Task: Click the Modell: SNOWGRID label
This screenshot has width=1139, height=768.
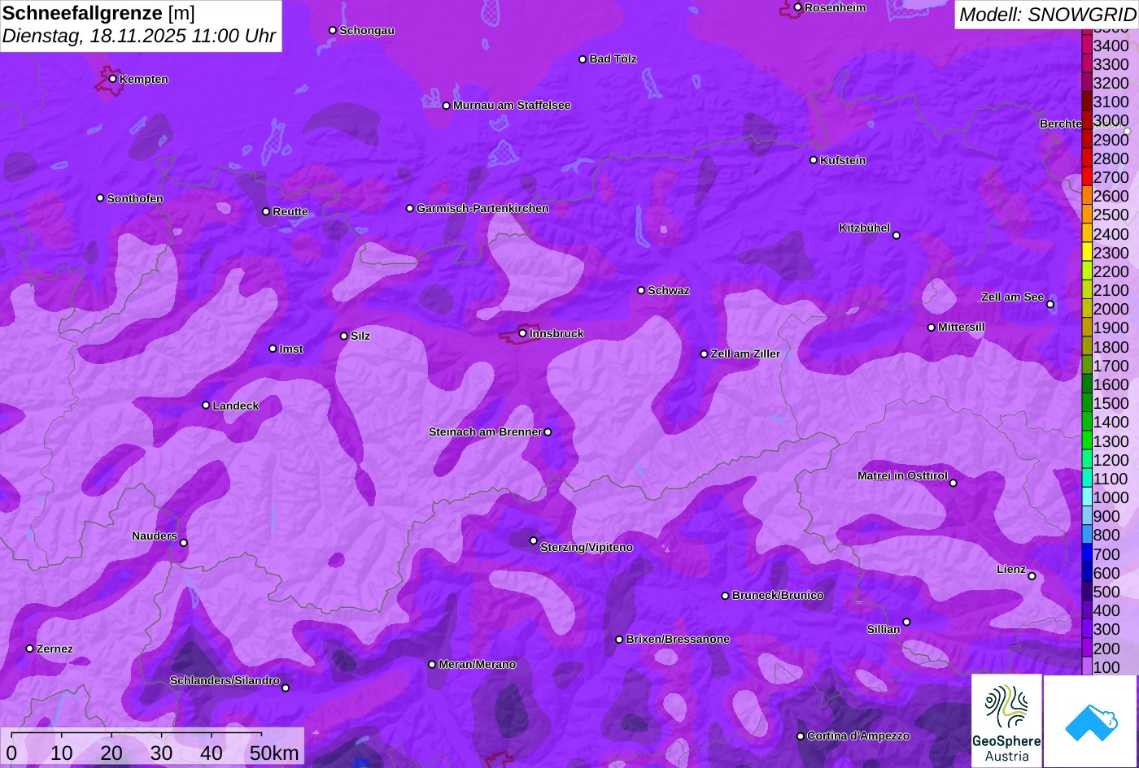Action: [1047, 14]
